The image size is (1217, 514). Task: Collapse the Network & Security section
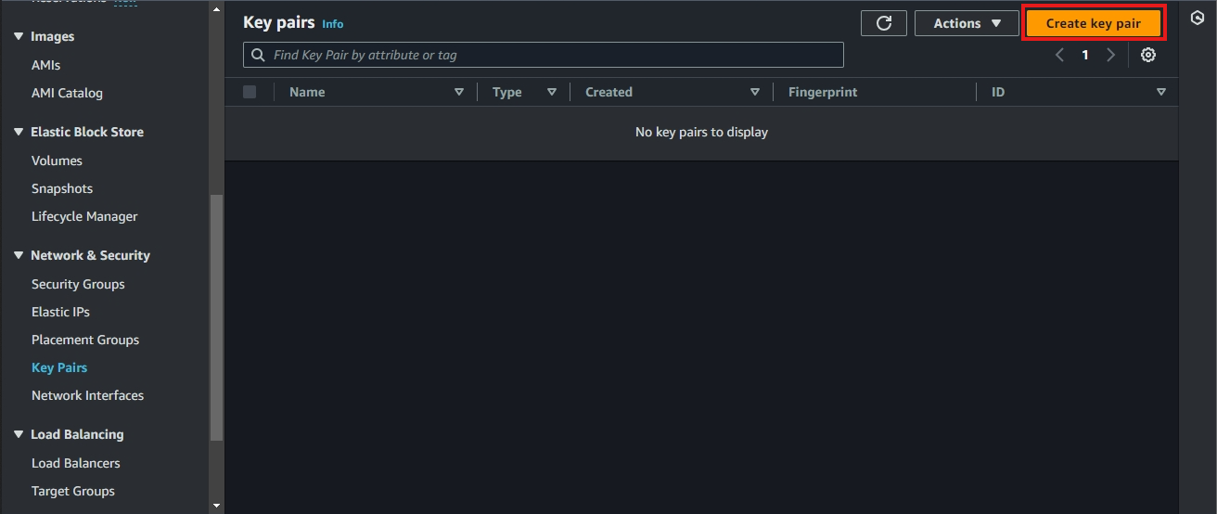coord(19,255)
